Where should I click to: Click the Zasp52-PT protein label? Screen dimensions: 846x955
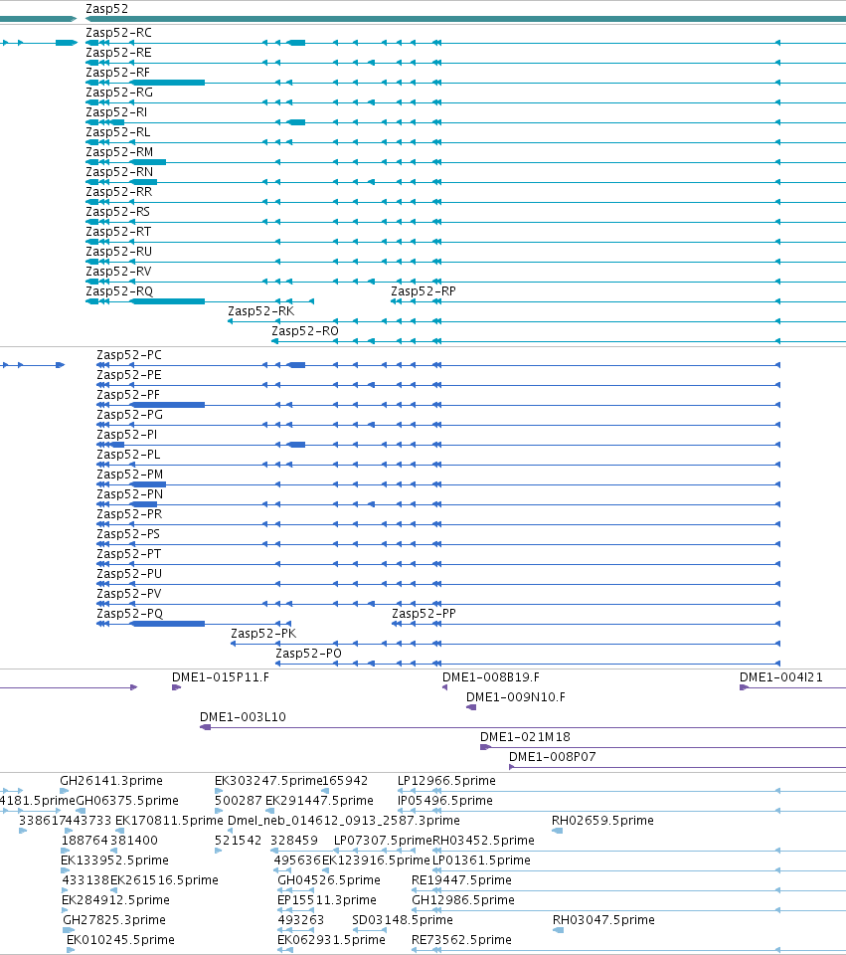click(129, 554)
